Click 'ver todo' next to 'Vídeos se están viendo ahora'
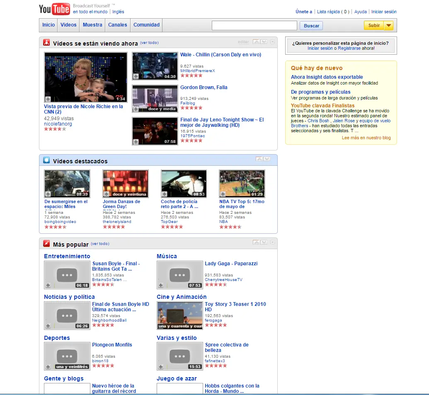The height and width of the screenshot is (395, 429). pyautogui.click(x=149, y=43)
